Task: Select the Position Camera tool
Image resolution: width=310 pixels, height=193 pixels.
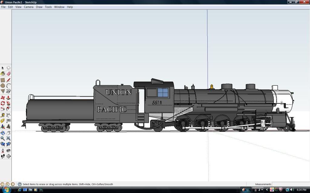Action: click(2, 151)
